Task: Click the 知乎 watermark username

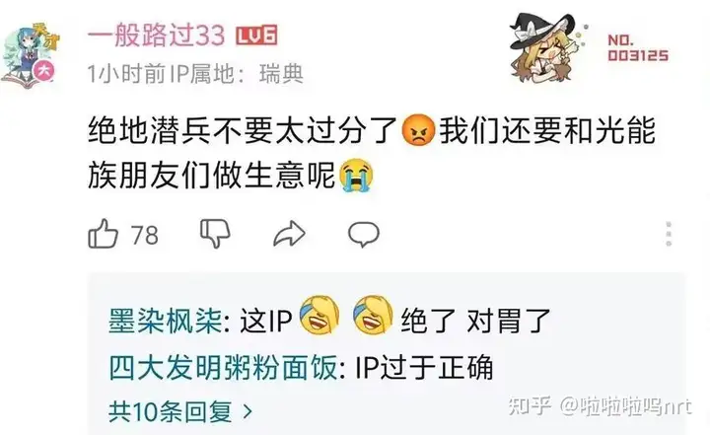Action: (626, 405)
